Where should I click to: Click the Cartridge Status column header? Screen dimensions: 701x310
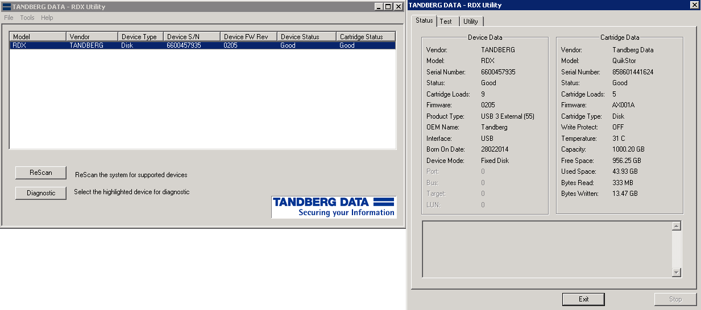coord(366,37)
